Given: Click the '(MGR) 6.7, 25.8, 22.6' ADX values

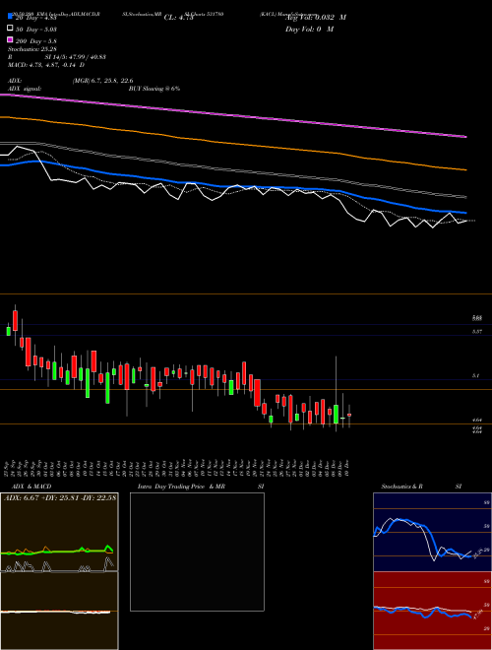Looking at the screenshot, I should tap(102, 81).
